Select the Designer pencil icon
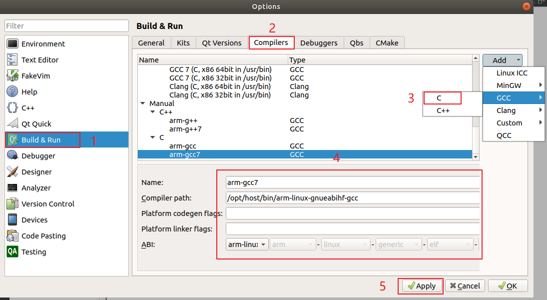547x300 pixels. coord(12,172)
